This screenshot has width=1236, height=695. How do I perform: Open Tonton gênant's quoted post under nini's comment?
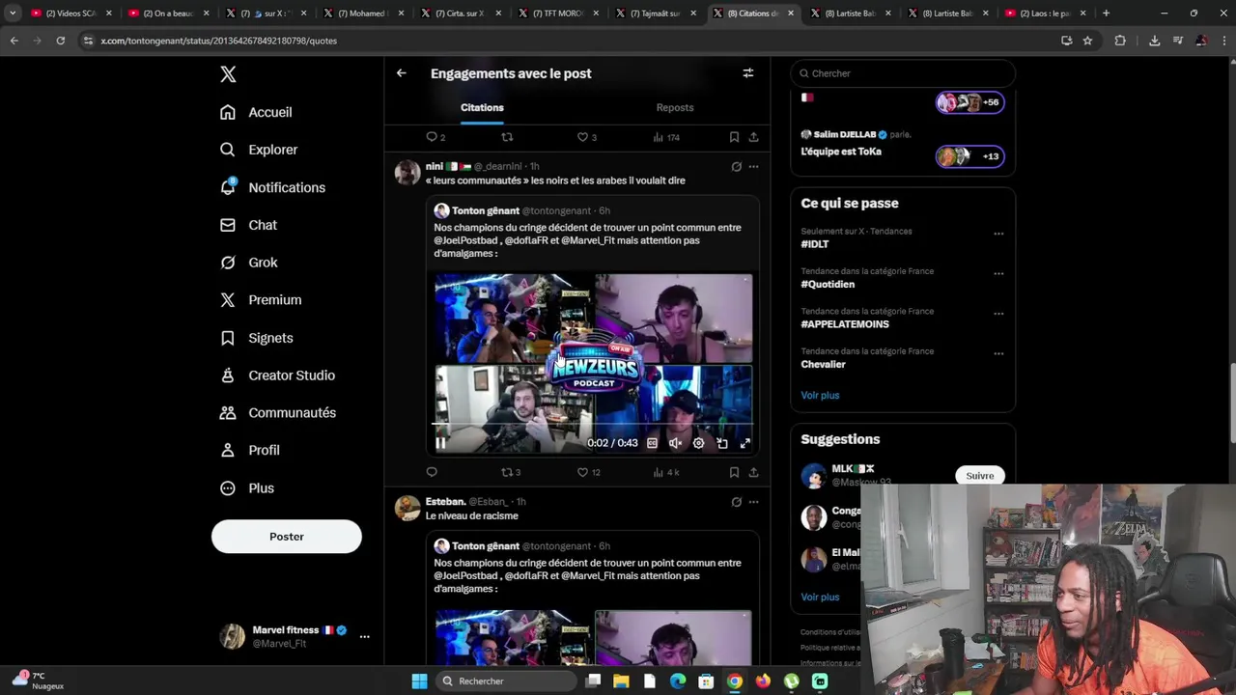592,328
